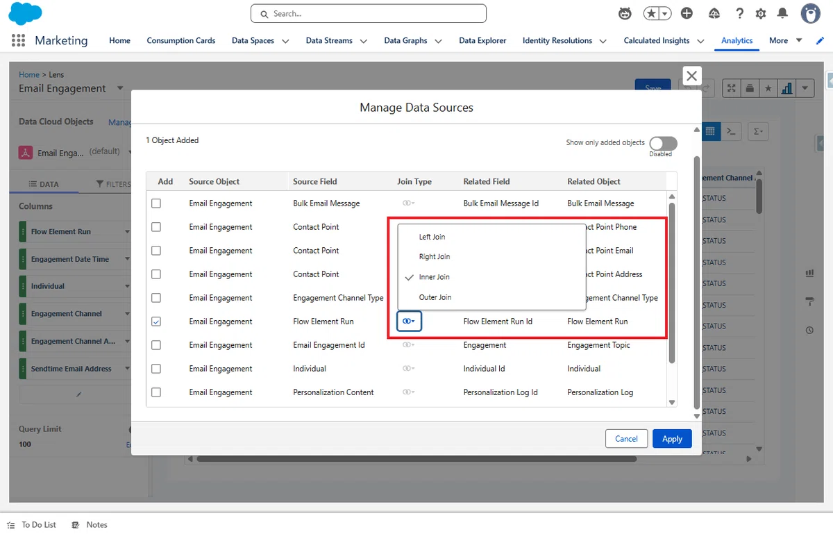Click the join type icon in Individual row
This screenshot has width=833, height=534.
click(x=408, y=369)
